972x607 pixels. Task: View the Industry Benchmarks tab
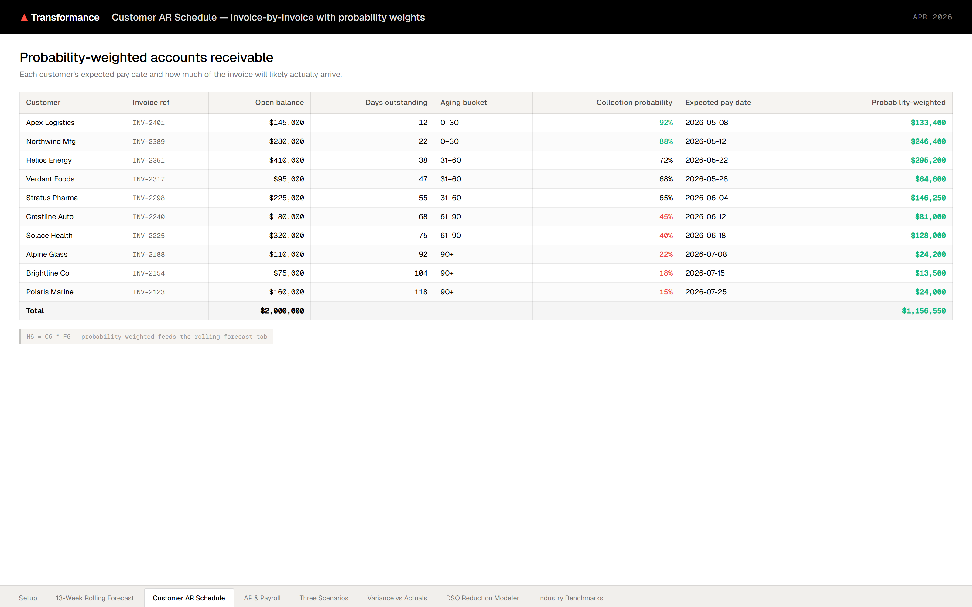(570, 598)
